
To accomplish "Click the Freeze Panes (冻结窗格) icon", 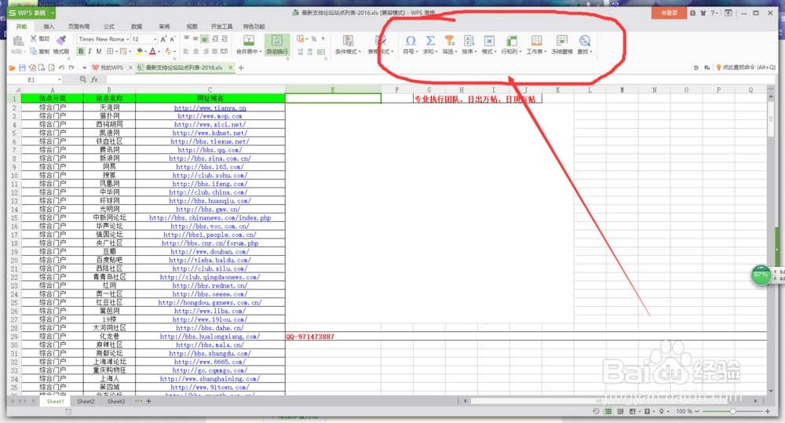I will 562,41.
